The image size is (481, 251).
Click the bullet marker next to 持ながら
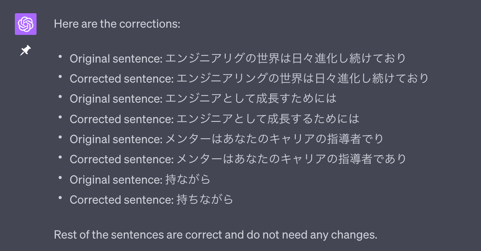[x=60, y=178]
